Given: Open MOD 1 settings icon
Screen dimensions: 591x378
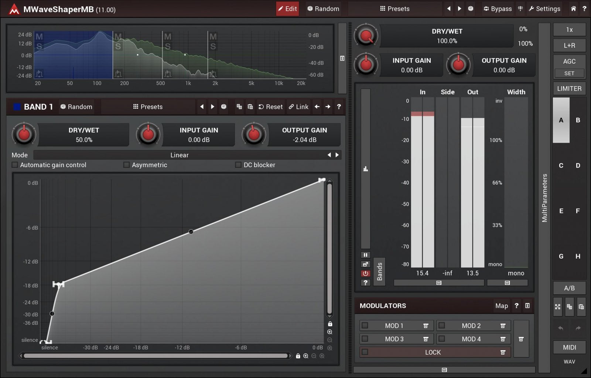Looking at the screenshot, I should (x=426, y=326).
